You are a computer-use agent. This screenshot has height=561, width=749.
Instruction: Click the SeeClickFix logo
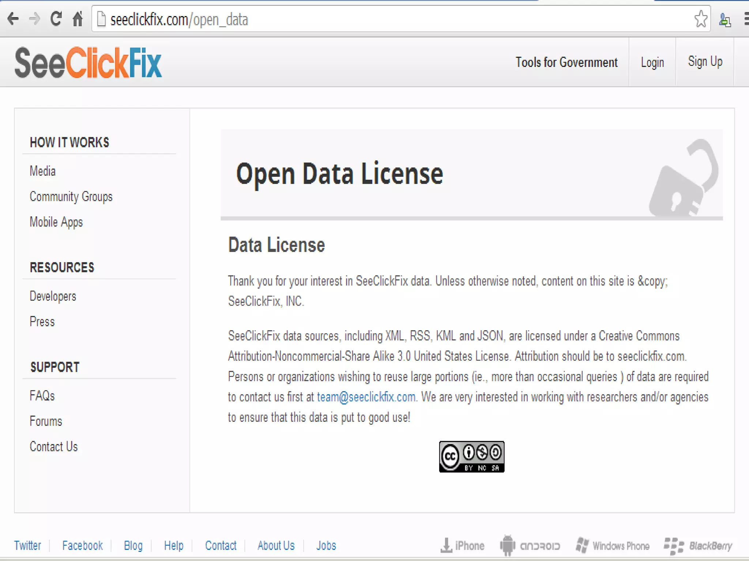(88, 63)
